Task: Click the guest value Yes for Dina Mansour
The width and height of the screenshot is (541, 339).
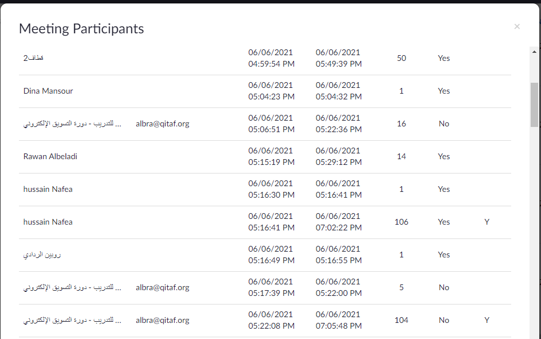Action: pos(444,91)
